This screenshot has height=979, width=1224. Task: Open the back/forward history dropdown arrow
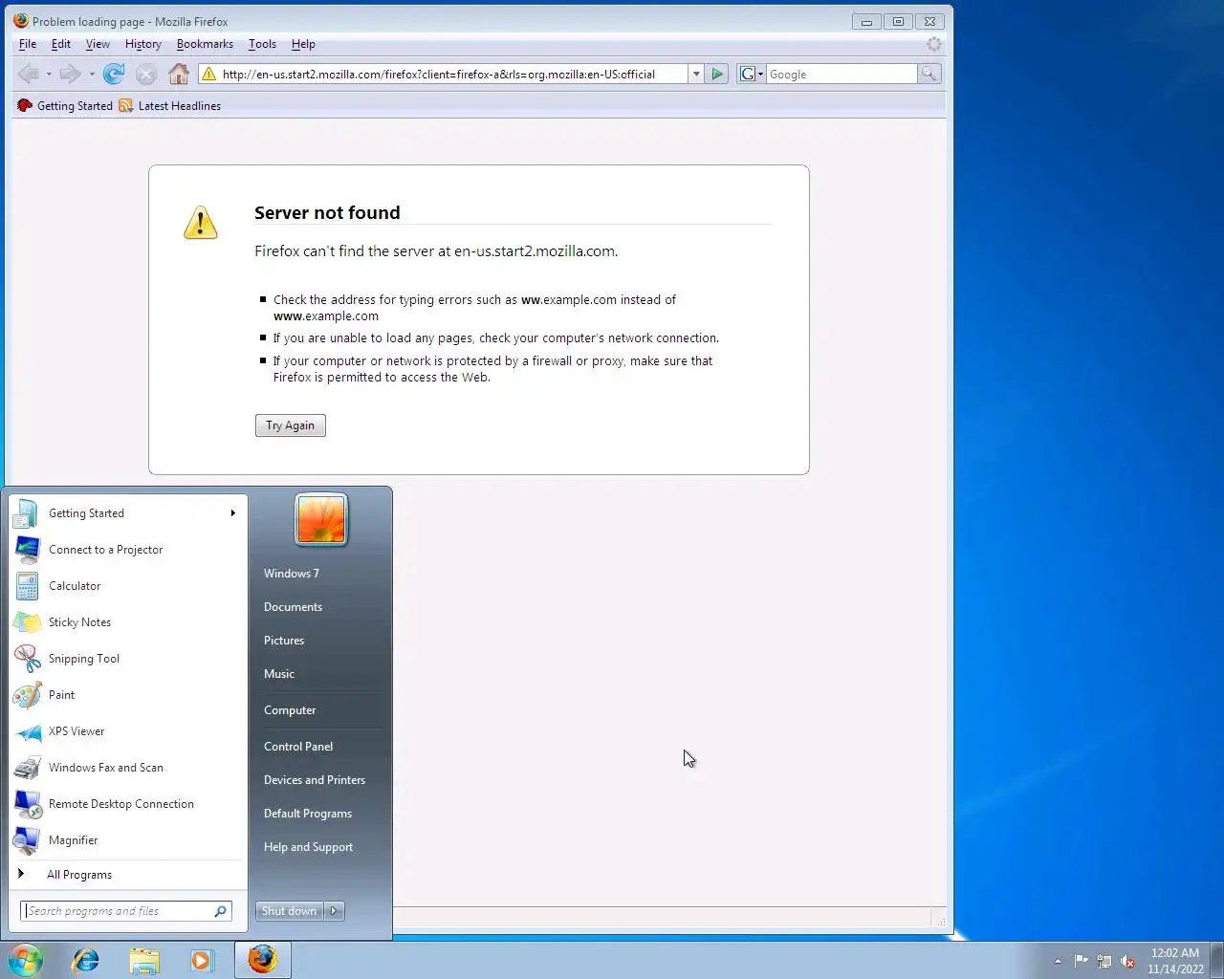[92, 74]
